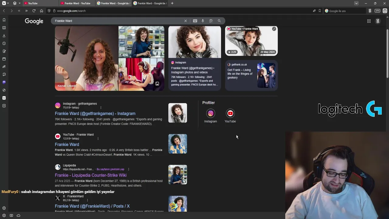The image size is (389, 219).
Task: Open the Mastodon web panel
Action: tap(4, 82)
